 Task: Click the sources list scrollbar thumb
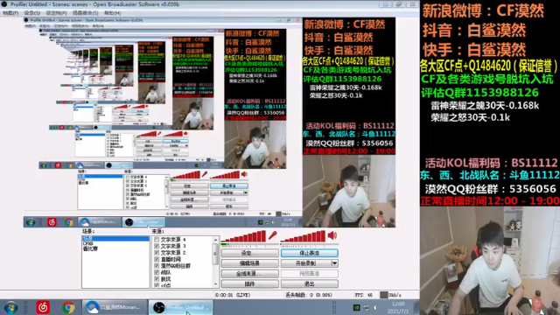(215, 254)
